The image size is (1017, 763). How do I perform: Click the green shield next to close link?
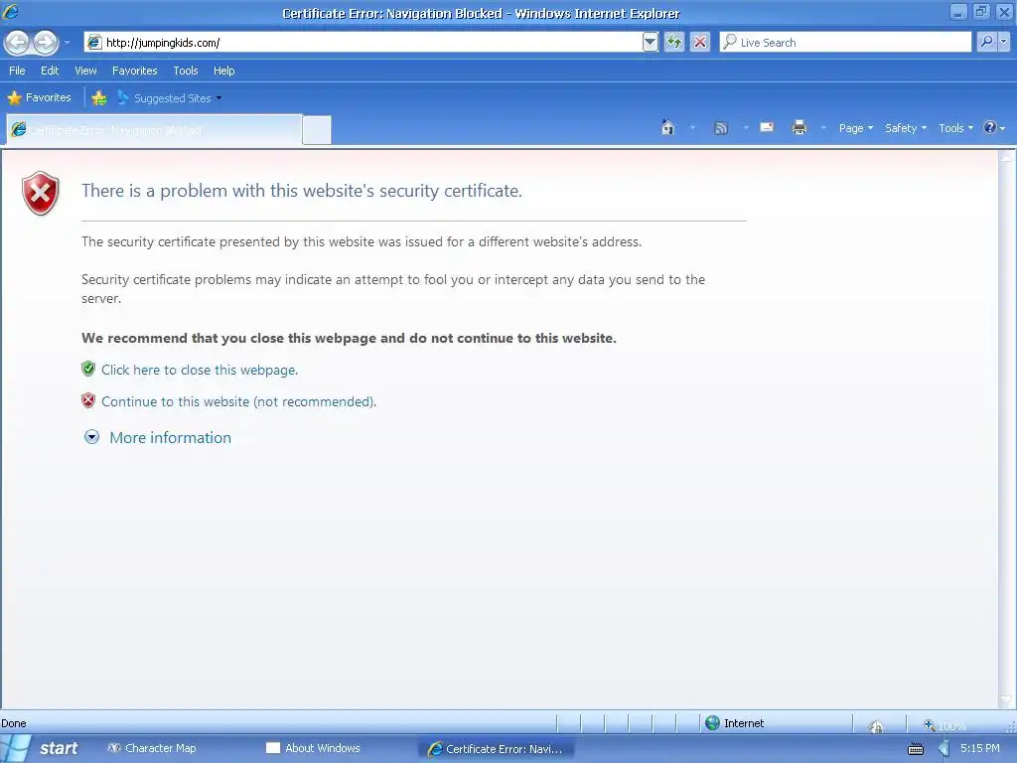click(x=88, y=370)
